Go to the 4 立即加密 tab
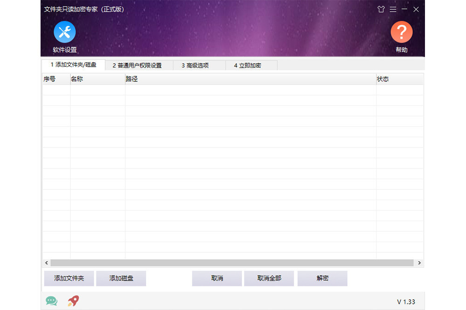 (x=247, y=66)
